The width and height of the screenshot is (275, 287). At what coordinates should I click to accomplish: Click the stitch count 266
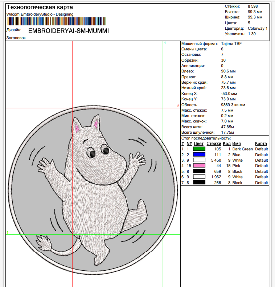coord(218,183)
